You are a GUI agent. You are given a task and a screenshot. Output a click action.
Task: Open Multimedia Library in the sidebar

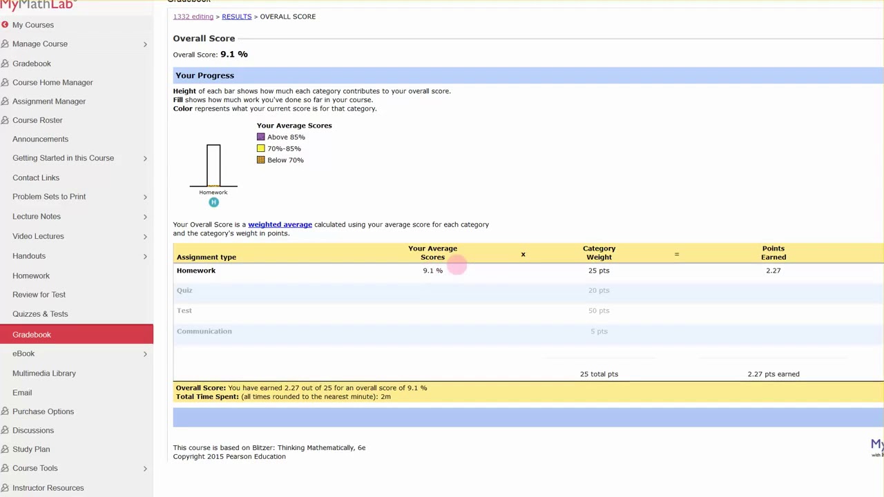(44, 373)
